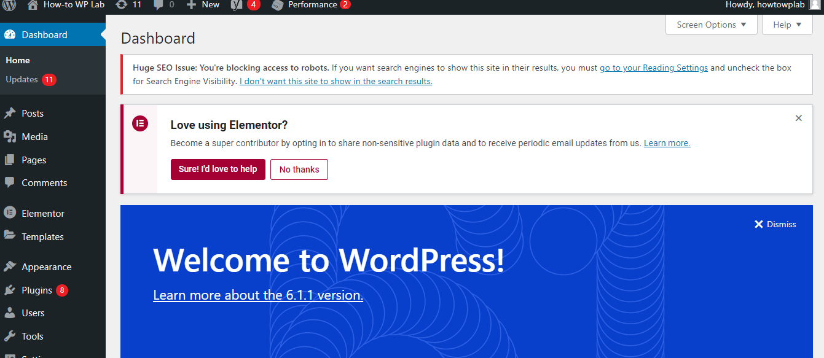Expand the Screen Options dropdown
This screenshot has width=824, height=358.
[711, 25]
